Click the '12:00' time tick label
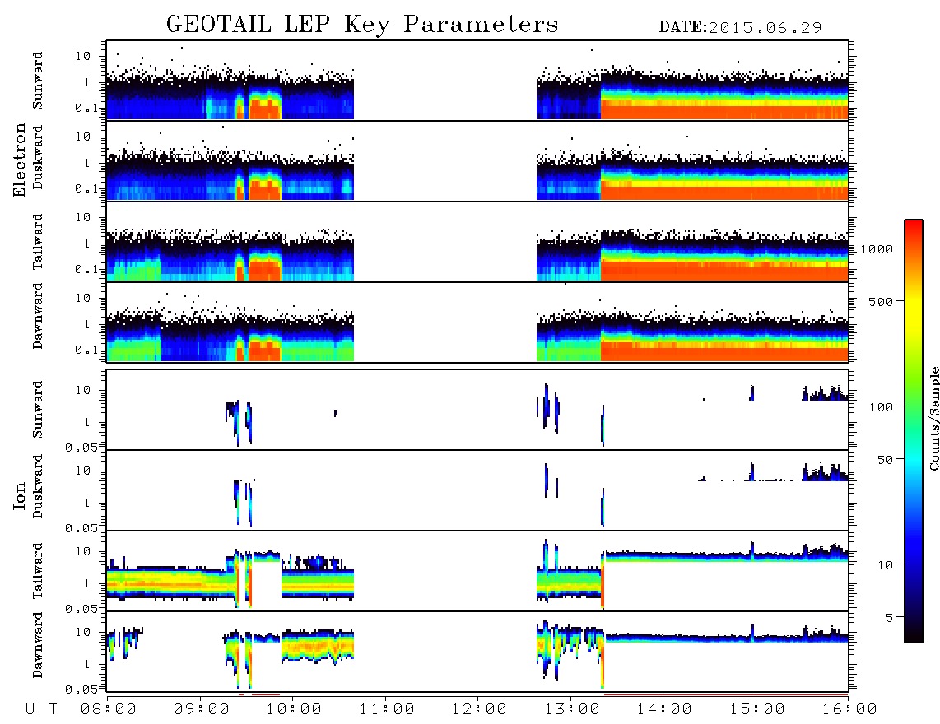Viewport: 940px width, 724px height. pyautogui.click(x=479, y=710)
